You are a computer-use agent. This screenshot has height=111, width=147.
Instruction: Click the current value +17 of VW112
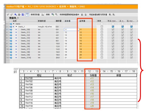92,97
